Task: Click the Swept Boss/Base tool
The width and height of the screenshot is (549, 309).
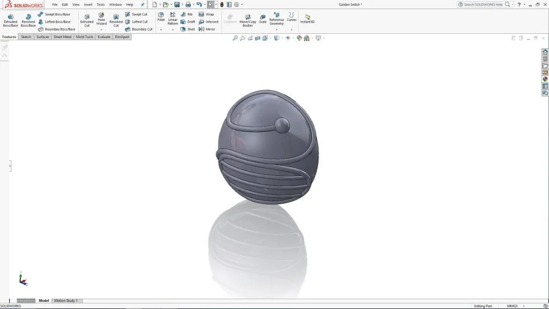Action: [54, 14]
